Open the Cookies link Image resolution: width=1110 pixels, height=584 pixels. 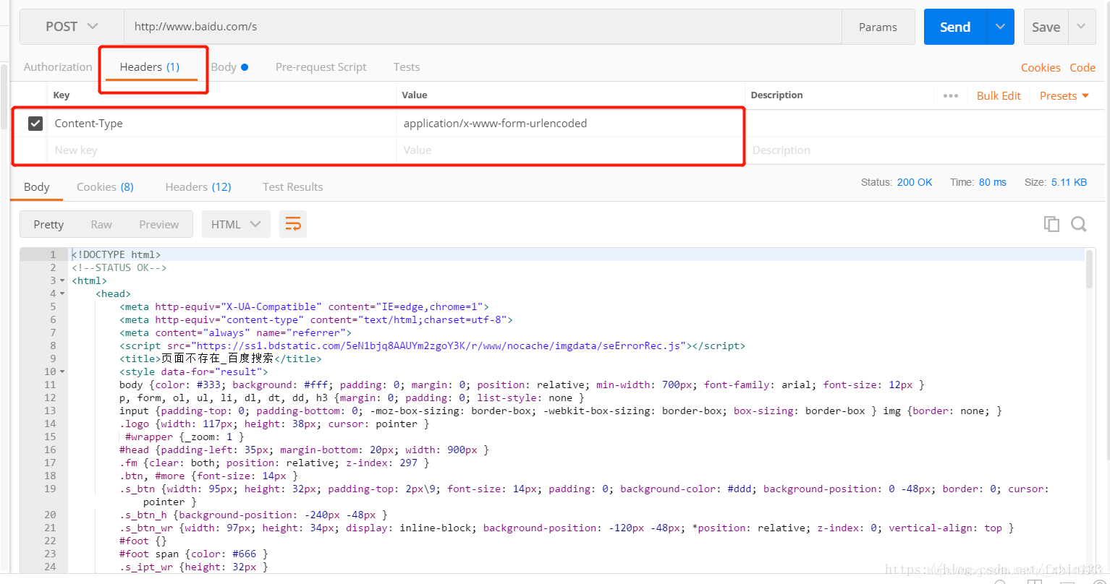[x=1041, y=67]
